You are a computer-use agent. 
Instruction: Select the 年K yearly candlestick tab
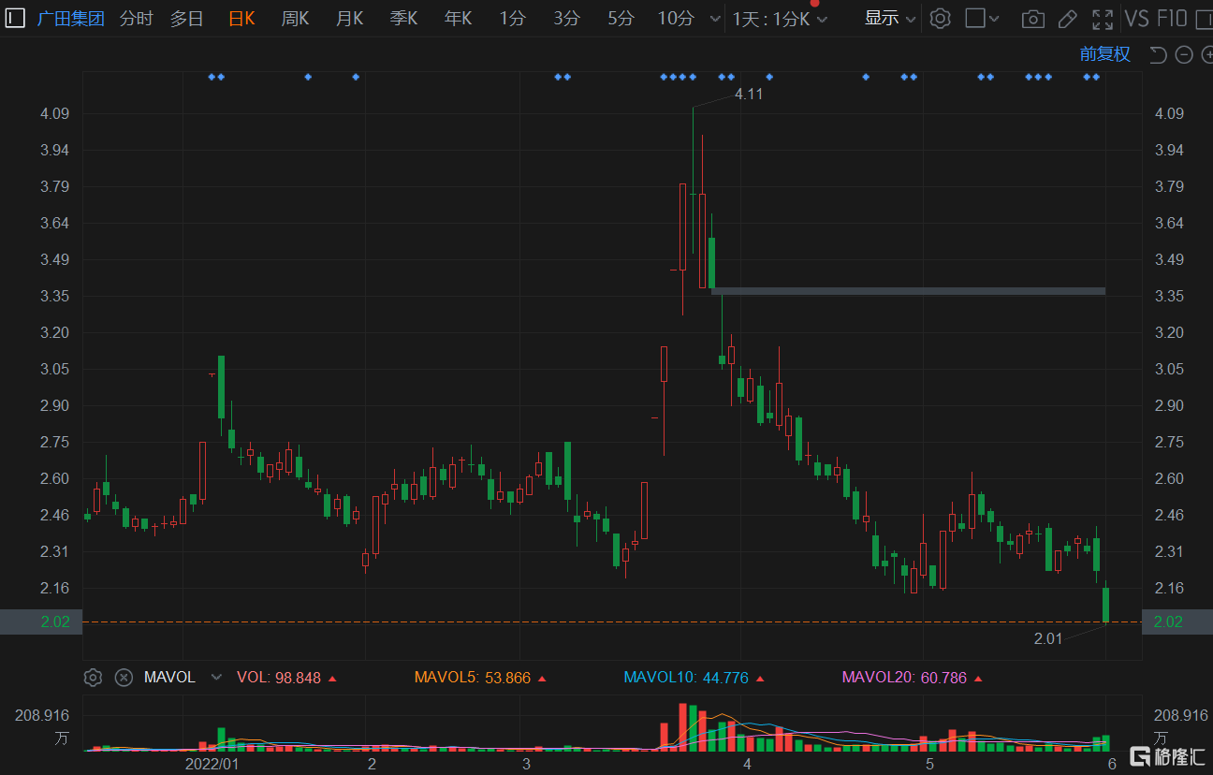(x=458, y=18)
